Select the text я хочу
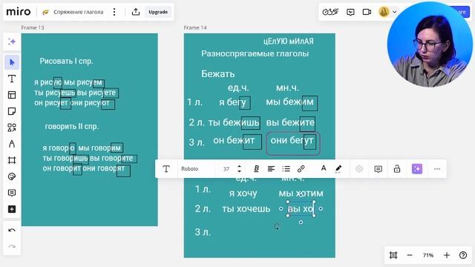 [243, 193]
